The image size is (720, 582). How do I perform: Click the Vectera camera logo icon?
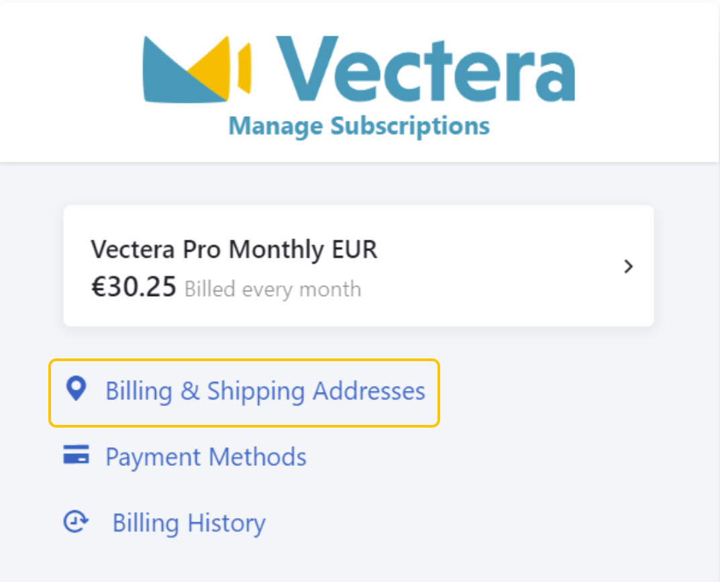[x=197, y=69]
